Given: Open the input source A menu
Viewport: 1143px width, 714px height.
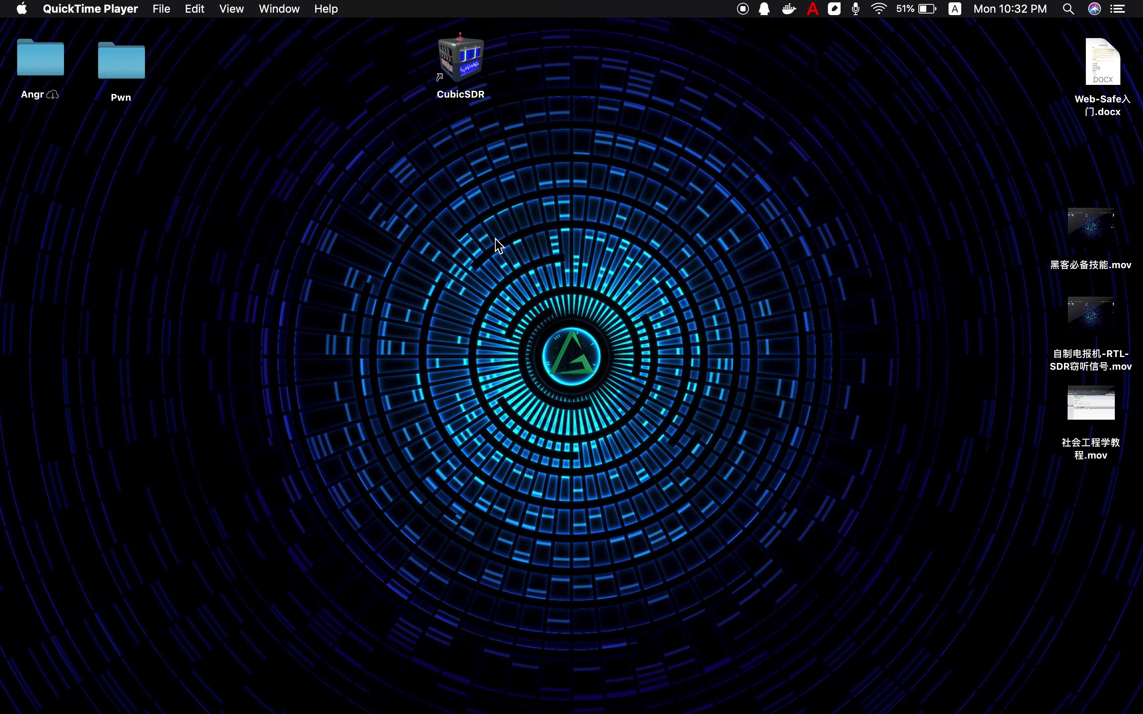Looking at the screenshot, I should pyautogui.click(x=954, y=8).
